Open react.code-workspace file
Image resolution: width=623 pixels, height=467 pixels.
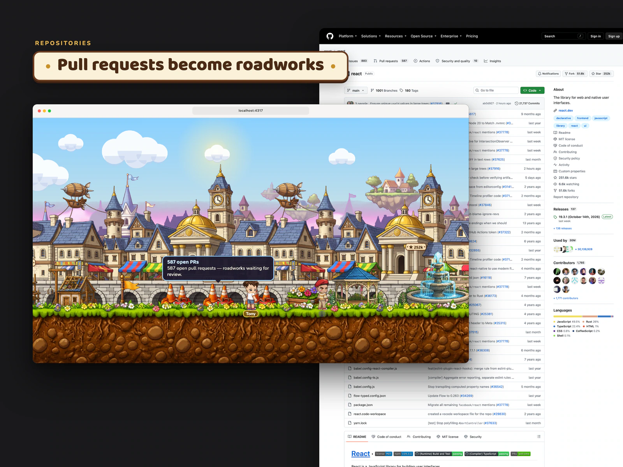(x=370, y=414)
